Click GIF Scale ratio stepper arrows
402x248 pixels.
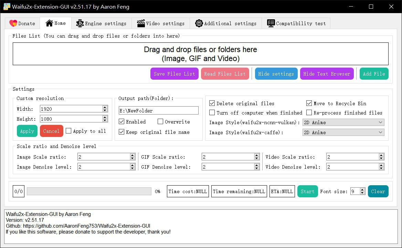(257, 157)
